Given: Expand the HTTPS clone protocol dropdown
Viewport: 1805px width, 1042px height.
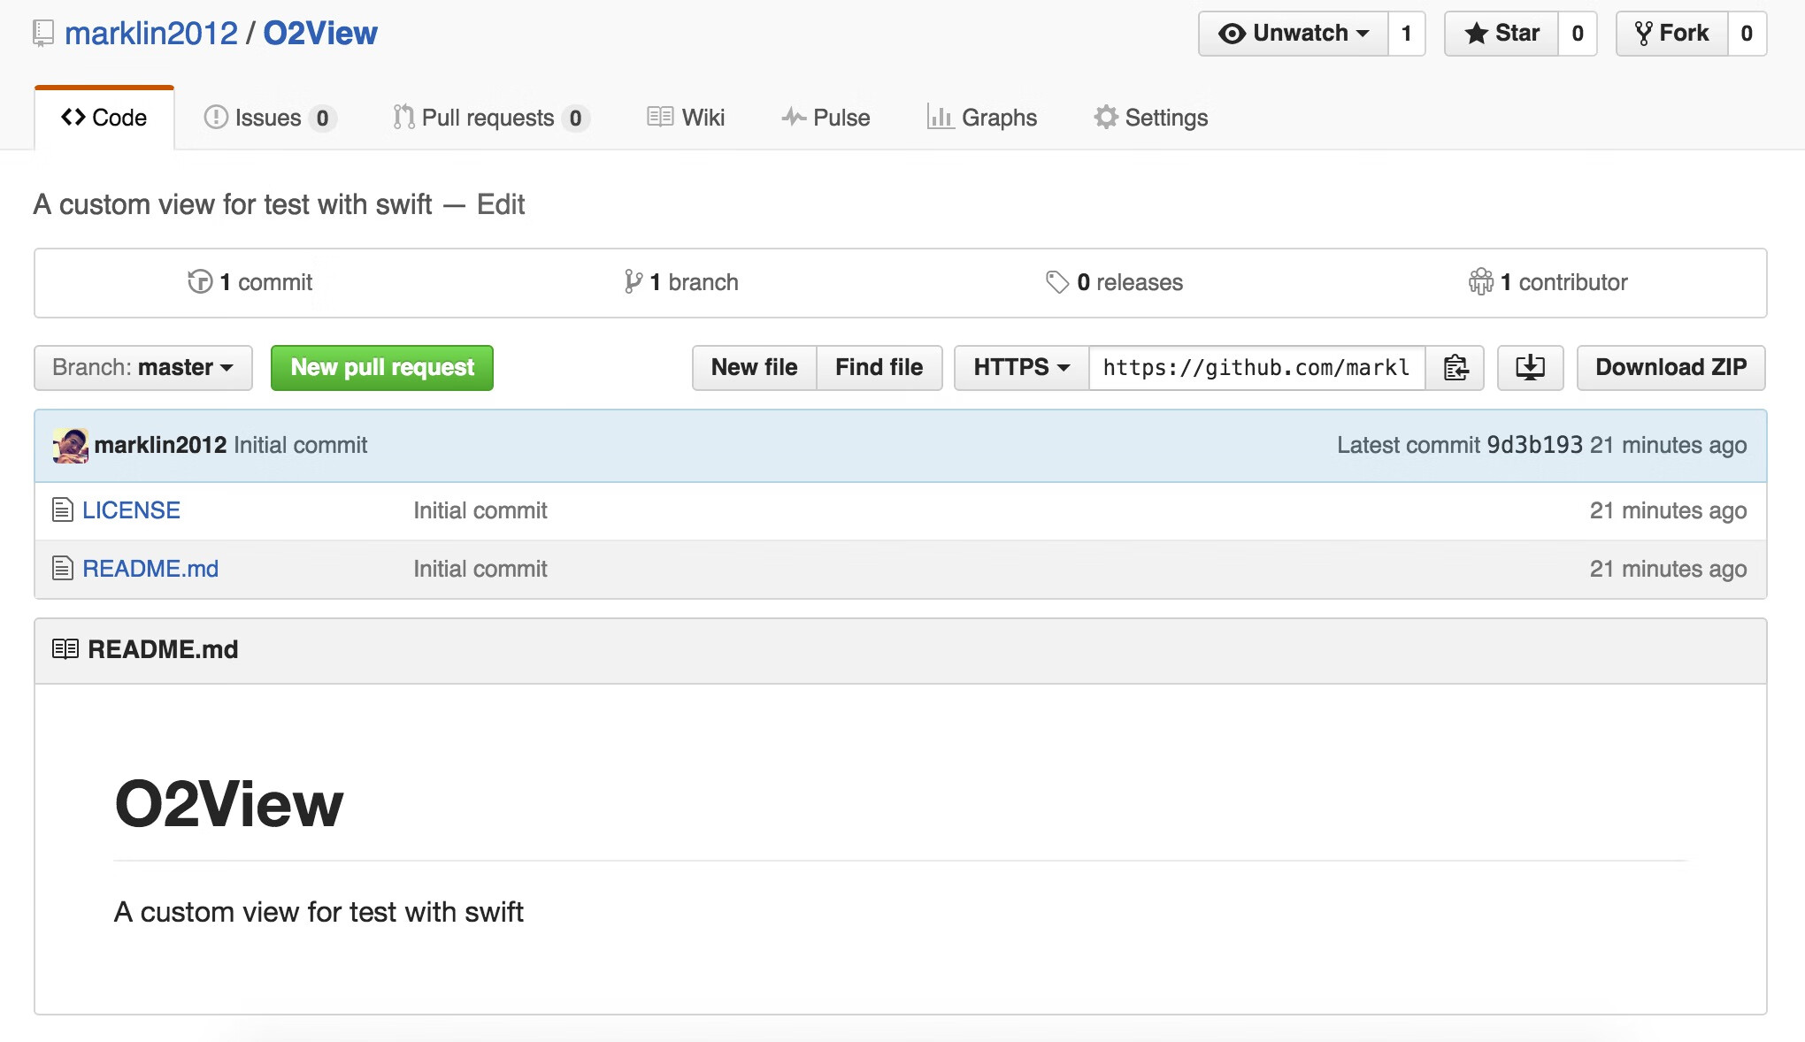Looking at the screenshot, I should 1022,368.
